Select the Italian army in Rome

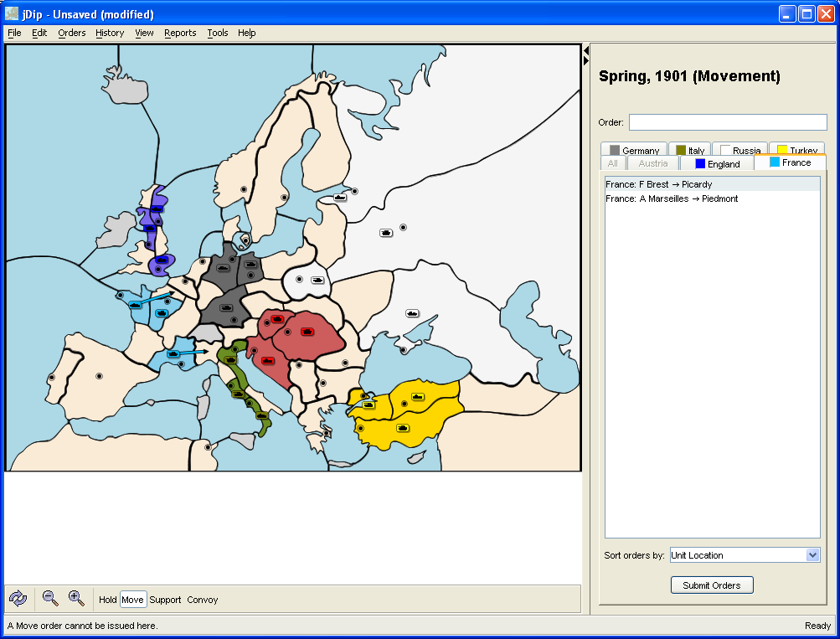tap(239, 394)
